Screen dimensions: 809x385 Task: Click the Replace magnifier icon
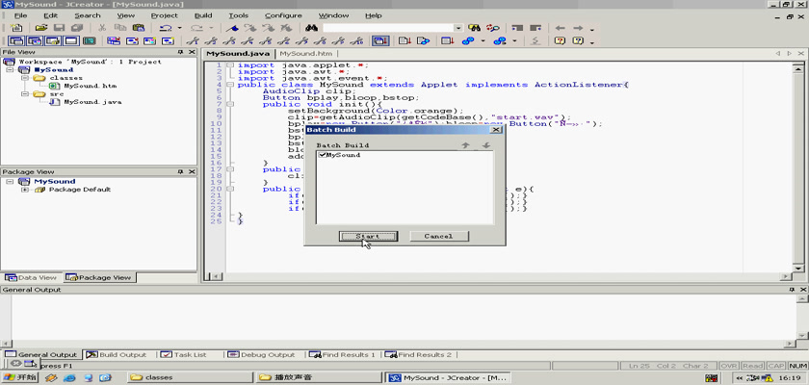pos(493,28)
